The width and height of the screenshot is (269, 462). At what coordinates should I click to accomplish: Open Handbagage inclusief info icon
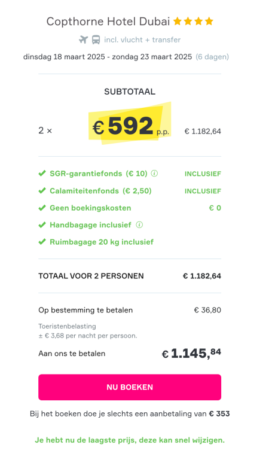[139, 225]
